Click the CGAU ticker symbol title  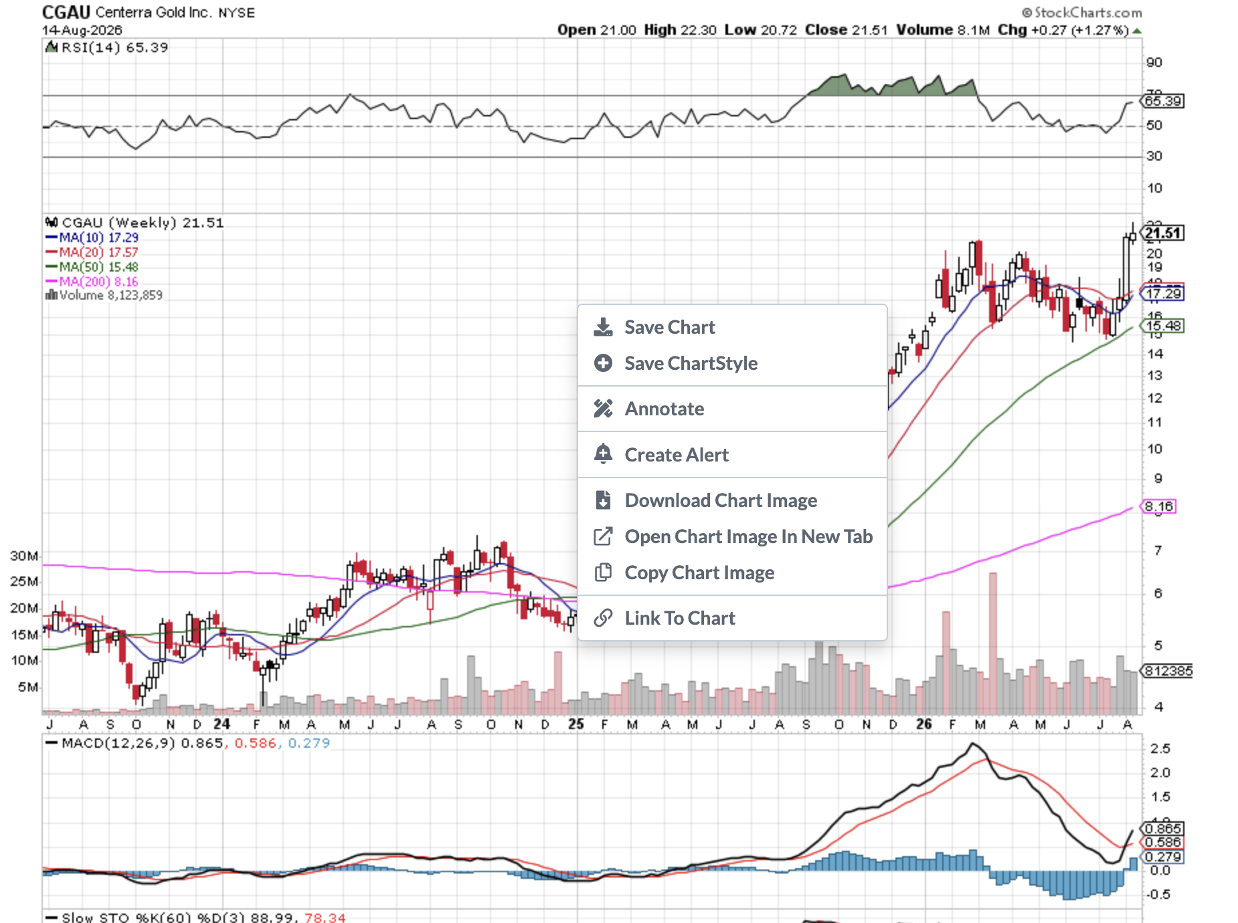click(x=66, y=12)
